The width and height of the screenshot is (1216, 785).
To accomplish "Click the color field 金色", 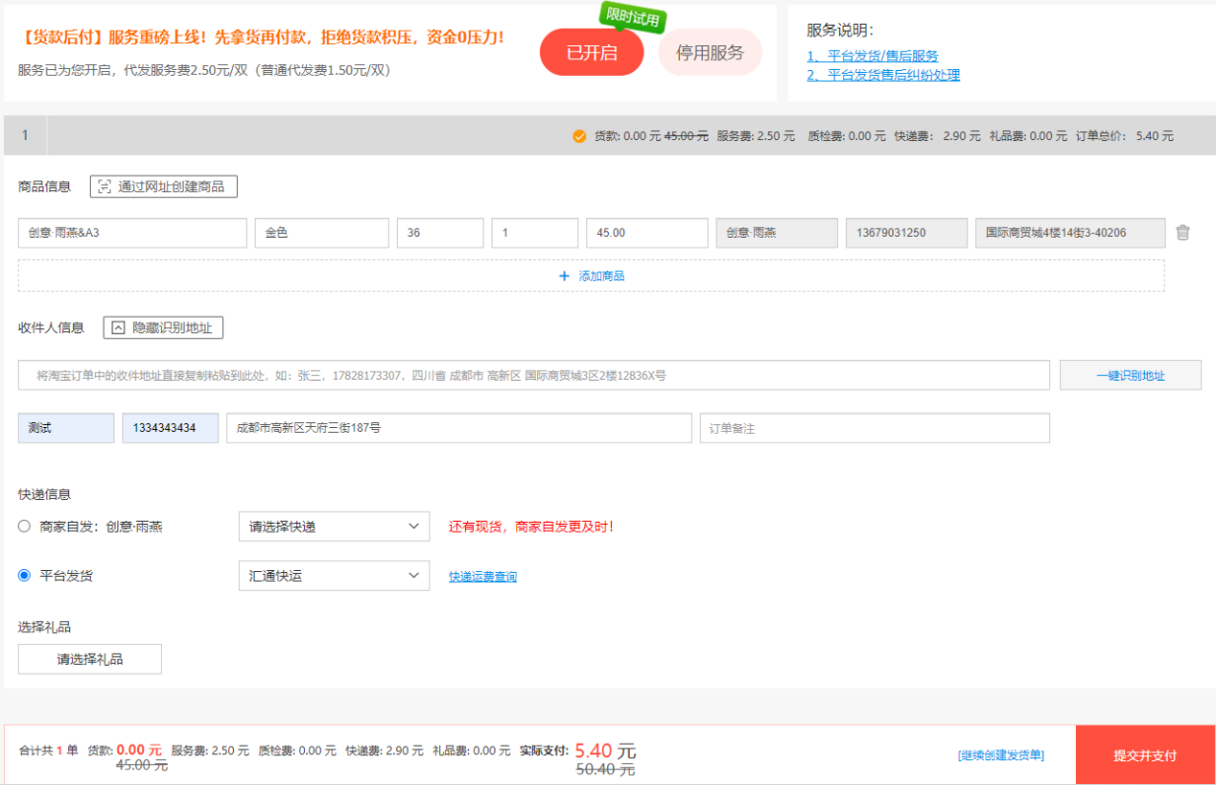I will point(322,233).
